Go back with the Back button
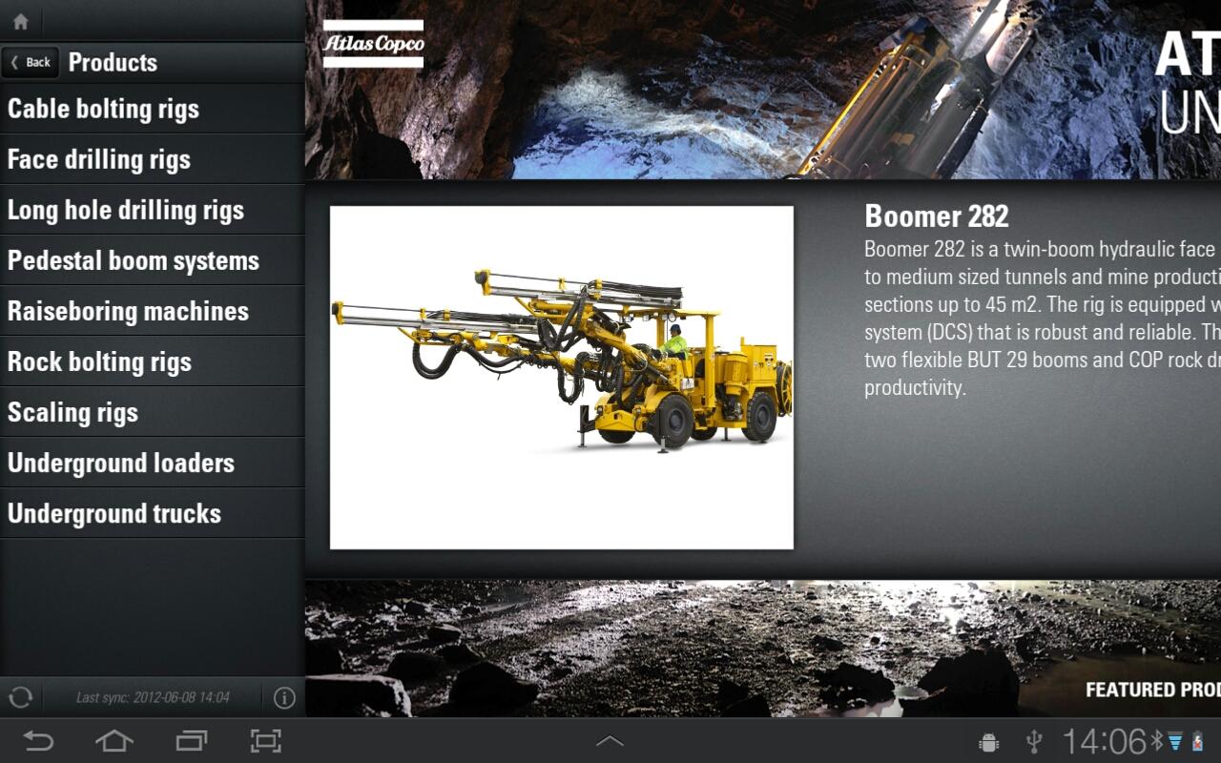 pyautogui.click(x=31, y=63)
